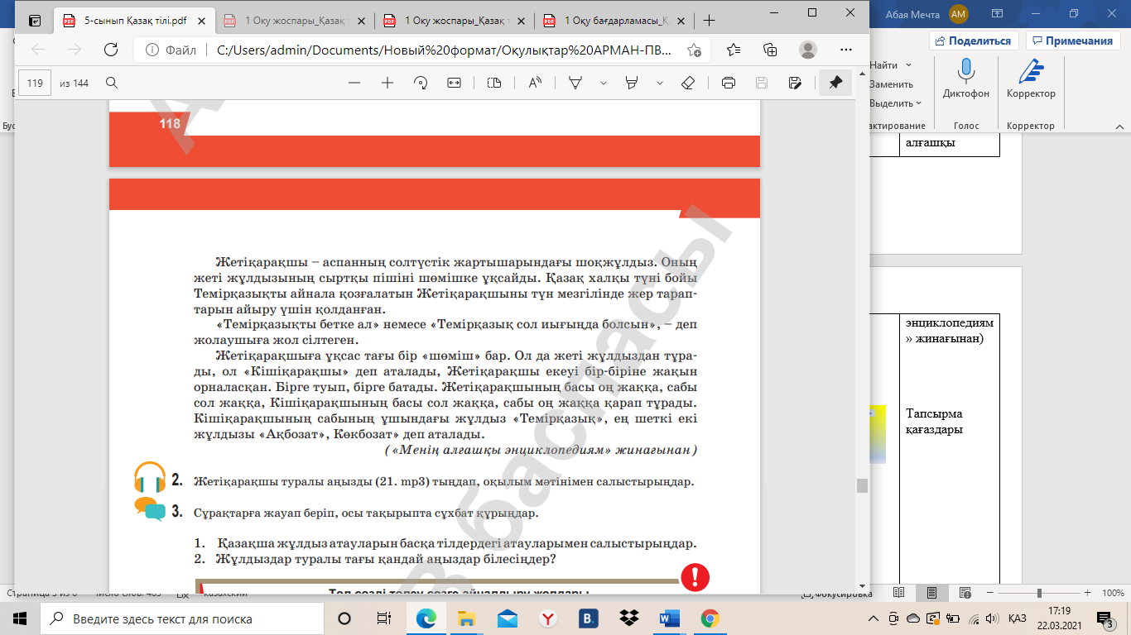This screenshot has height=635, width=1131.
Task: Fit PDF to page width
Action: point(454,83)
